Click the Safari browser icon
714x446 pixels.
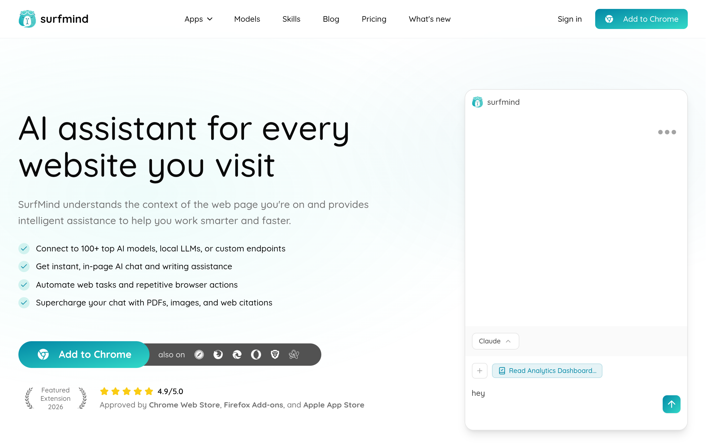199,354
